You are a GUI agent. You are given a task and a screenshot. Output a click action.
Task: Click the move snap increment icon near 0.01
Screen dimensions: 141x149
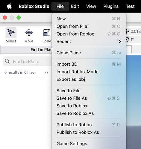(x=128, y=31)
